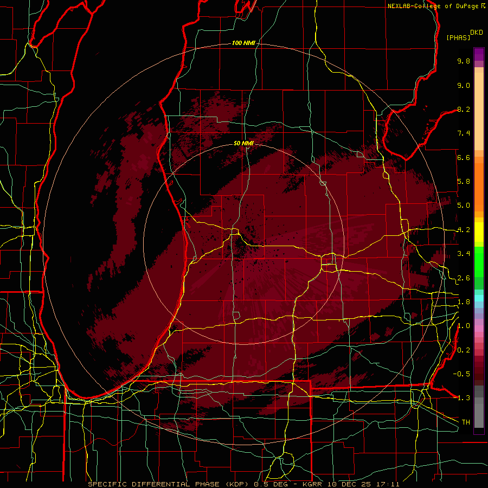This screenshot has height=488, width=488.
Task: Click the [PHAS] units label
Action: (458, 37)
